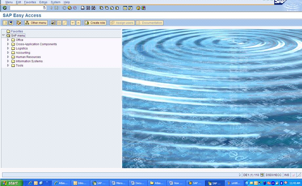
Task: Click the Assign users button
Action: (x=122, y=23)
